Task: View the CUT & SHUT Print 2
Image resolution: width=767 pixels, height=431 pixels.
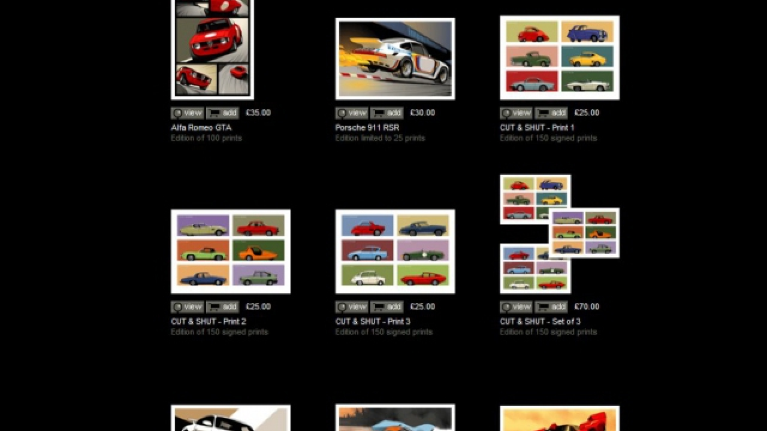Action: [188, 306]
